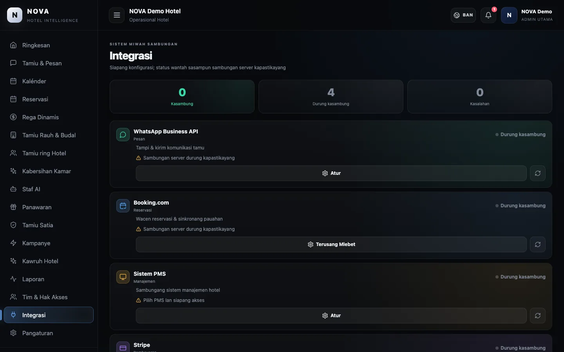Click Sistem PMS's Durung kasambung status

521,277
